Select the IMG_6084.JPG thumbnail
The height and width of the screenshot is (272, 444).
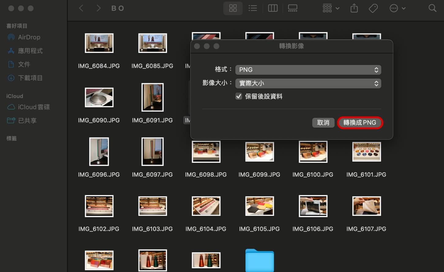click(x=99, y=43)
